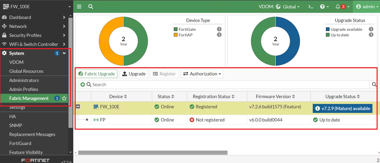Image resolution: width=380 pixels, height=163 pixels.
Task: Open the Authorization dropdown
Action: click(202, 74)
